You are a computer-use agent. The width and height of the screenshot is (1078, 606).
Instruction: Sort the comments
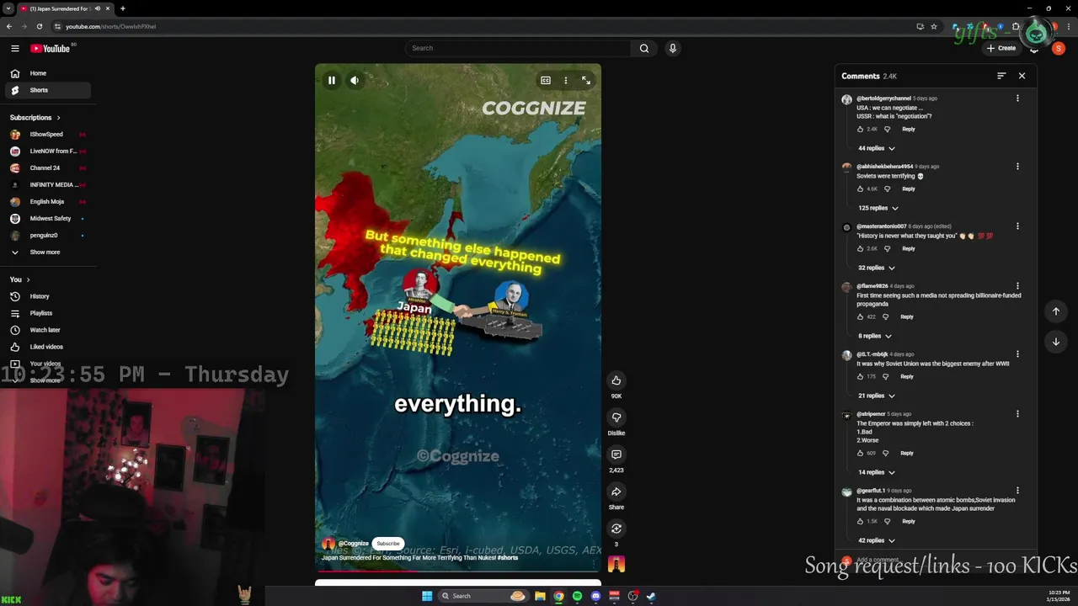pos(1001,76)
